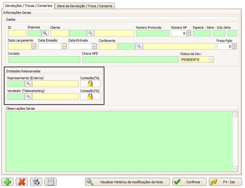This screenshot has width=245, height=188.
Task: Click the barcode icon button
Action: coord(51,182)
